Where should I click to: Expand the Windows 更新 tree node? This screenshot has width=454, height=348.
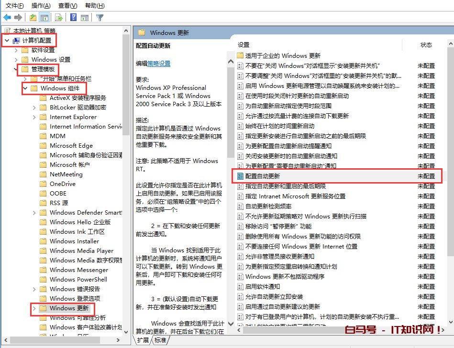coord(34,308)
